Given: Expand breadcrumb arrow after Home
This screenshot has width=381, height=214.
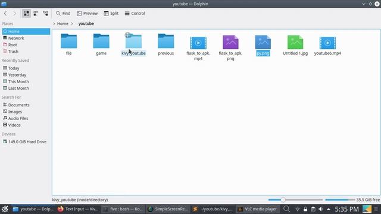Looking at the screenshot, I should click(x=72, y=24).
